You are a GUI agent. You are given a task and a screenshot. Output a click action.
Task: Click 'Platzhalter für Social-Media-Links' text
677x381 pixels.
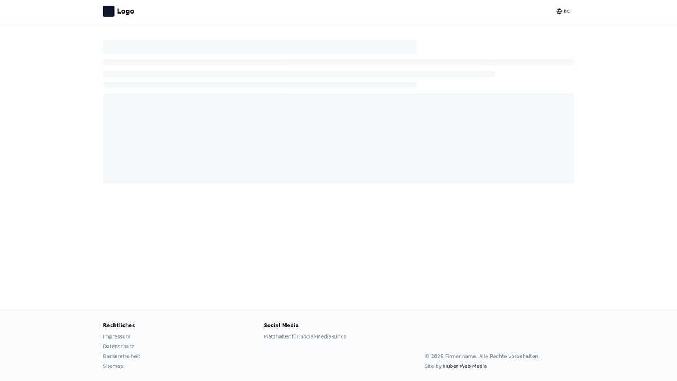coord(305,336)
